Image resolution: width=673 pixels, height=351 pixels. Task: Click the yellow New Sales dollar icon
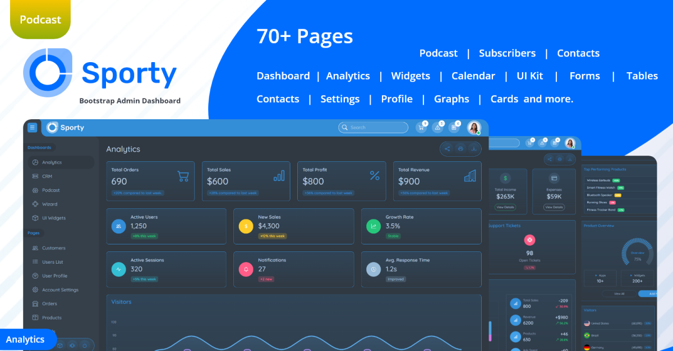coord(246,226)
